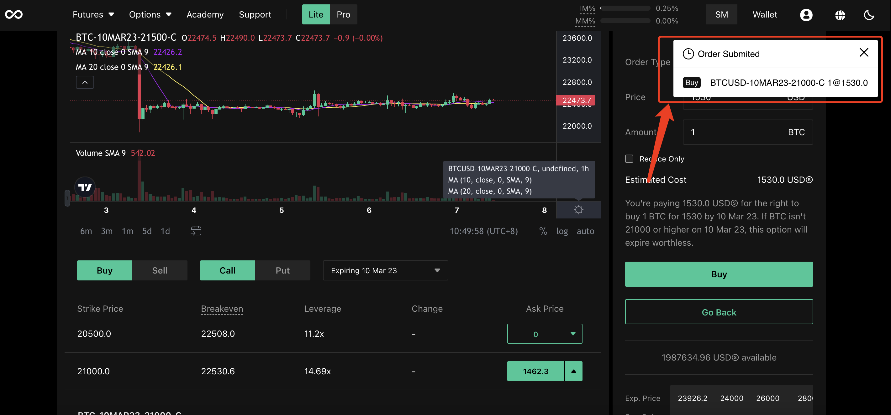Click the Volume SMA 9 legend
Screen dimensions: 891x415
coord(115,153)
